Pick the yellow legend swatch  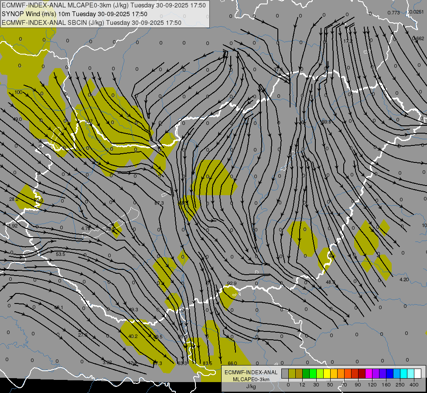327,373
